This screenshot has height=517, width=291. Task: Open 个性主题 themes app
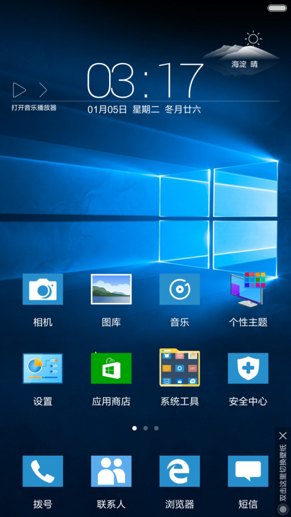coord(248,289)
